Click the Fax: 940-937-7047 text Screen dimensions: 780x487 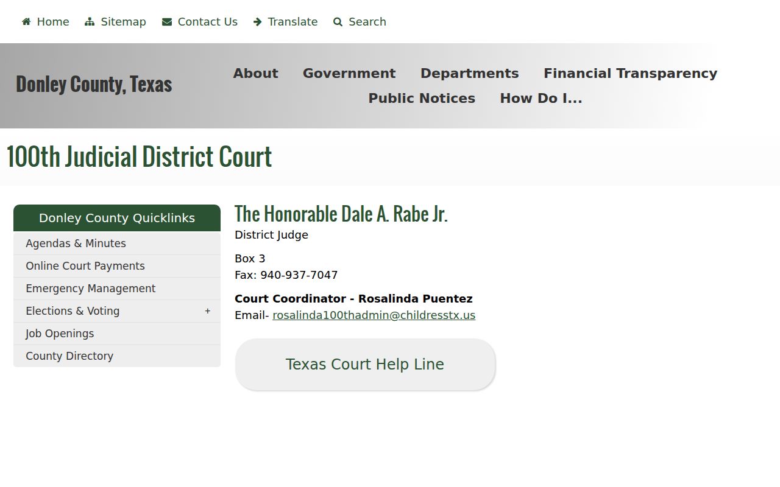(x=286, y=275)
